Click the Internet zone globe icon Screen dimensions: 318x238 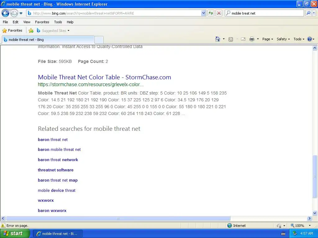(x=229, y=226)
